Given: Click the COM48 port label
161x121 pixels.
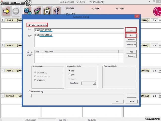Looking at the screenshot, I should tap(144, 45).
